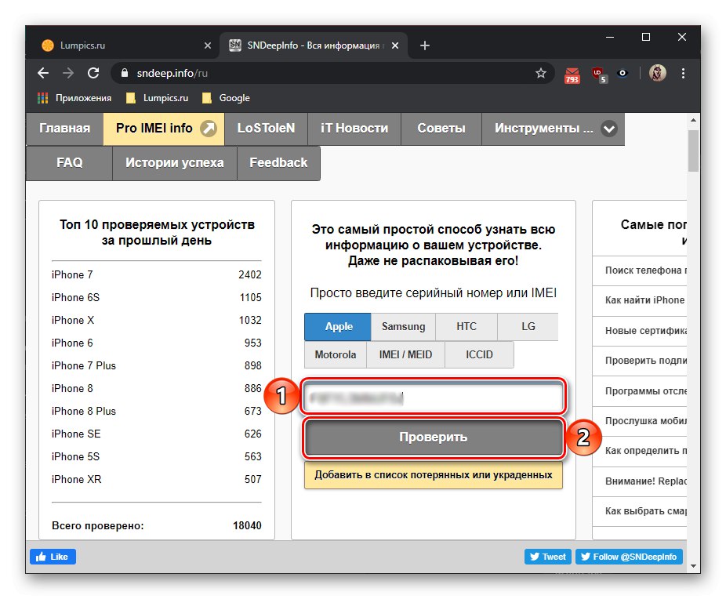Close the SNDeepInfo tab
Image resolution: width=726 pixels, height=599 pixels.
click(395, 45)
